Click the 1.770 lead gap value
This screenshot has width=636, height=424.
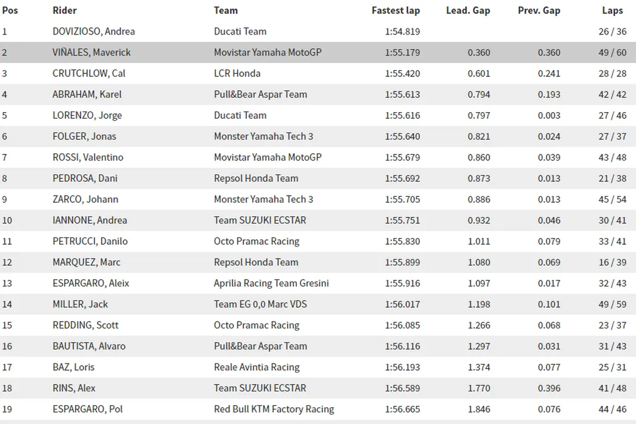click(x=479, y=388)
